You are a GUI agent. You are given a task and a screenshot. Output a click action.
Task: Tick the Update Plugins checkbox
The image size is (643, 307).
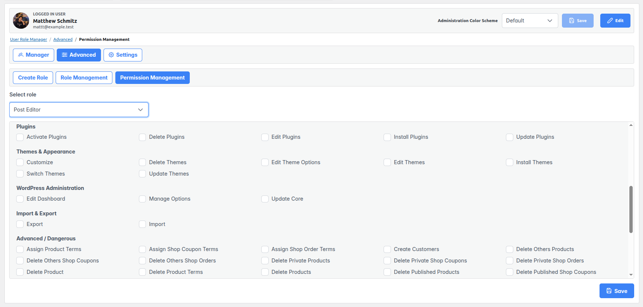[x=510, y=137]
